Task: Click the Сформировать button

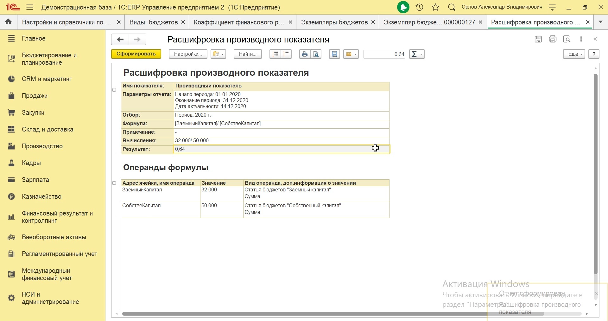Action: (x=136, y=54)
